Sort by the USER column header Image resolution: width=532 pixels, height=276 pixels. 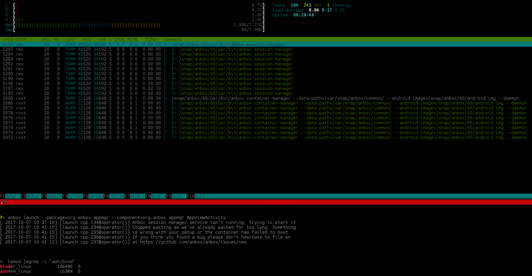pos(21,39)
